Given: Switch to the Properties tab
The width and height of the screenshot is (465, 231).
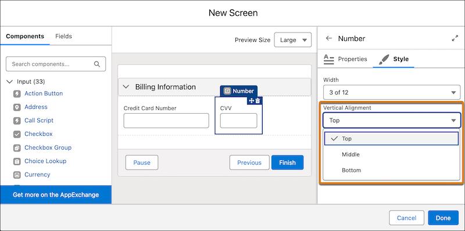Looking at the screenshot, I should (x=345, y=59).
